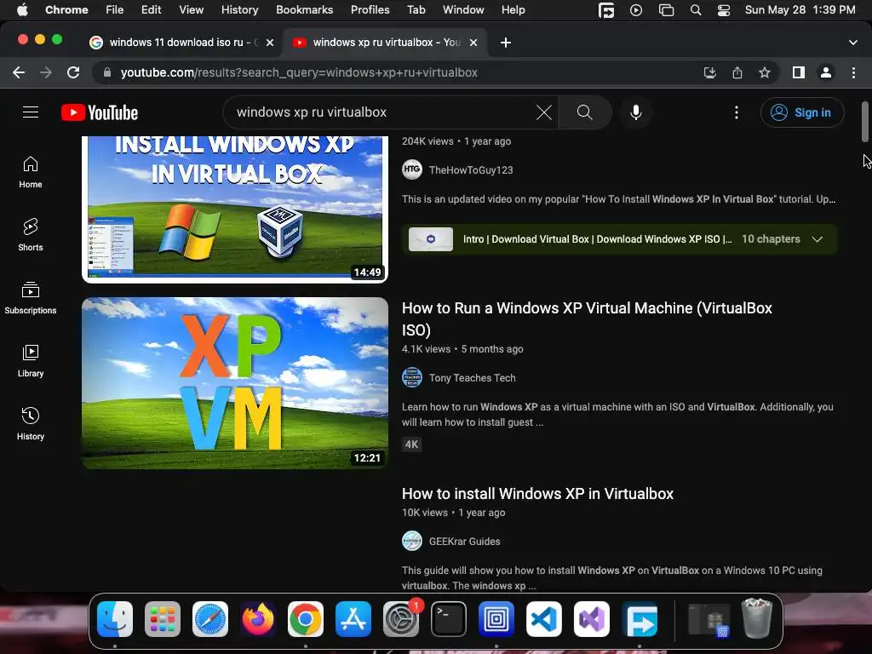Viewport: 872px width, 654px height.
Task: Clear the search query with X
Action: click(x=544, y=112)
